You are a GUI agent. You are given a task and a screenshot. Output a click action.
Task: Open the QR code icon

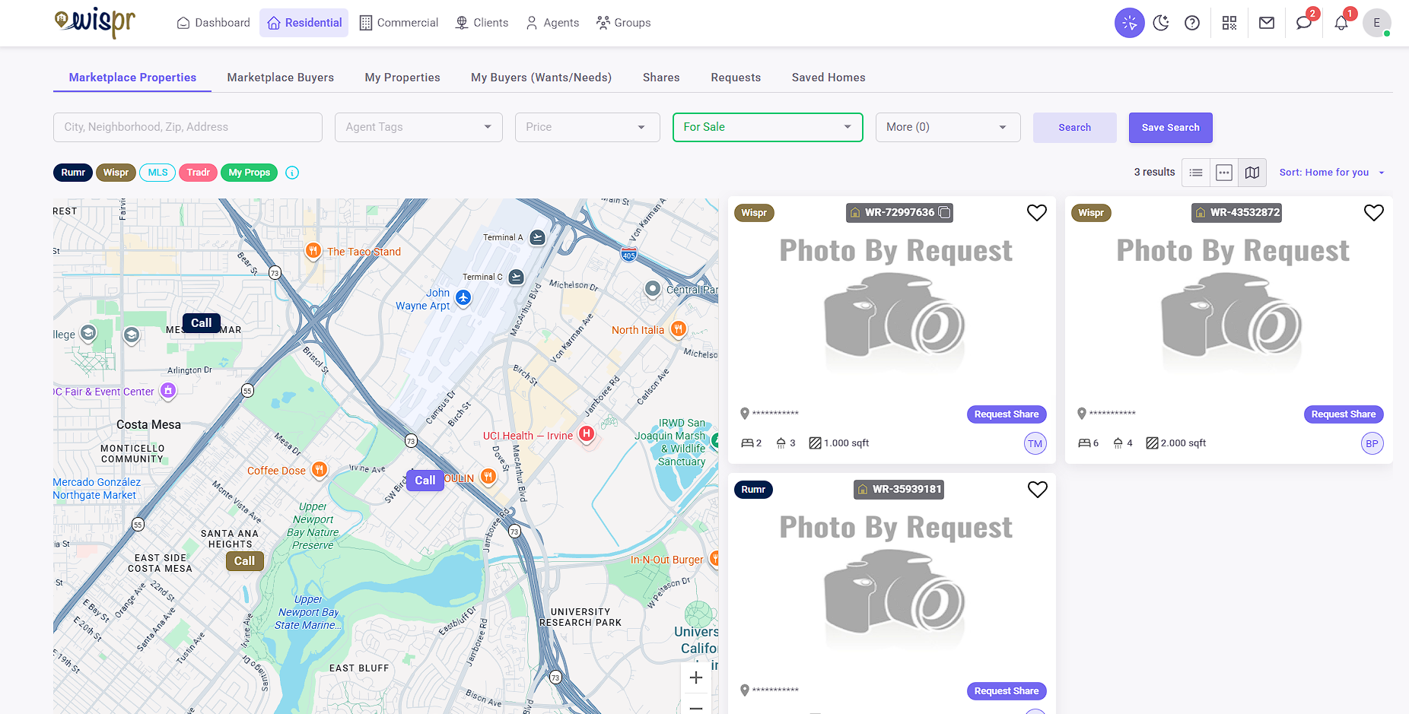point(1229,23)
